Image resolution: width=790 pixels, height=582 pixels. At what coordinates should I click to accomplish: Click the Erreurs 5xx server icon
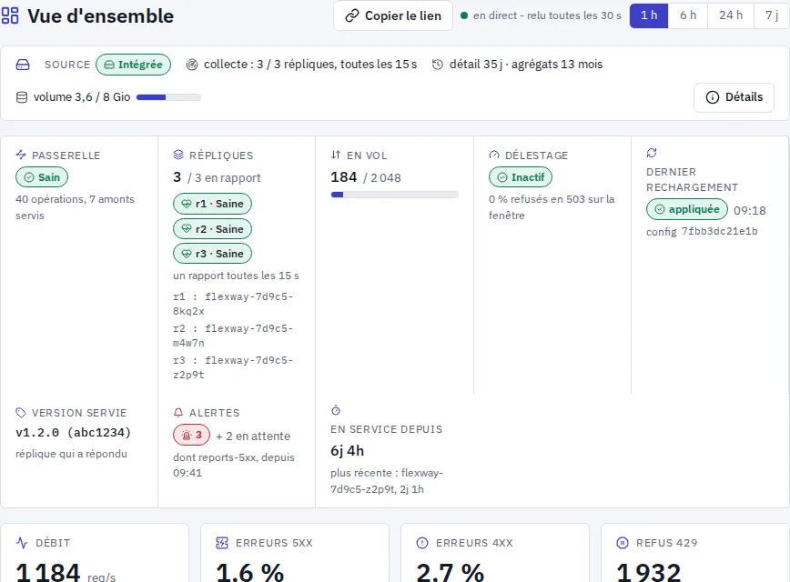(222, 543)
